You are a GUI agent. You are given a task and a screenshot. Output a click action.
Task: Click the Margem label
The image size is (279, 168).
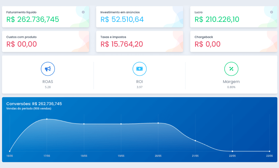[x=231, y=82]
